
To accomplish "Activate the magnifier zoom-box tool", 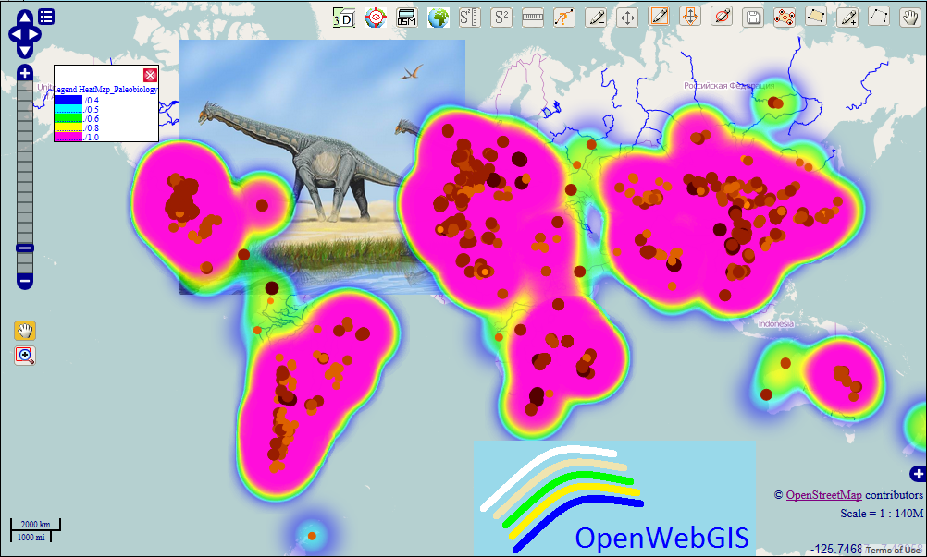I will coord(25,356).
